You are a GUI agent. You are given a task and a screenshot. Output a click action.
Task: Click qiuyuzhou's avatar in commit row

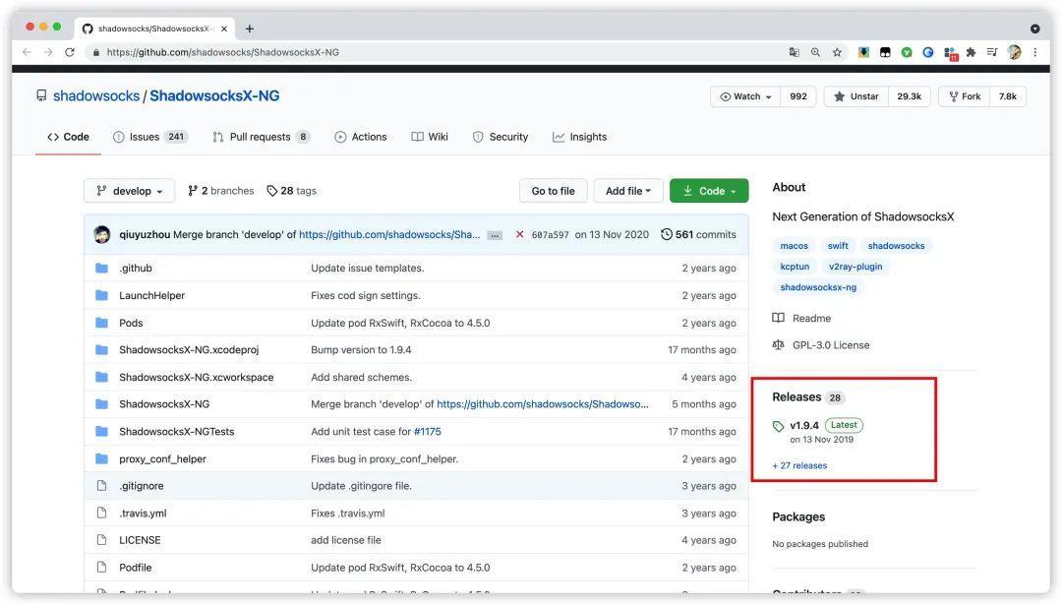tap(102, 234)
